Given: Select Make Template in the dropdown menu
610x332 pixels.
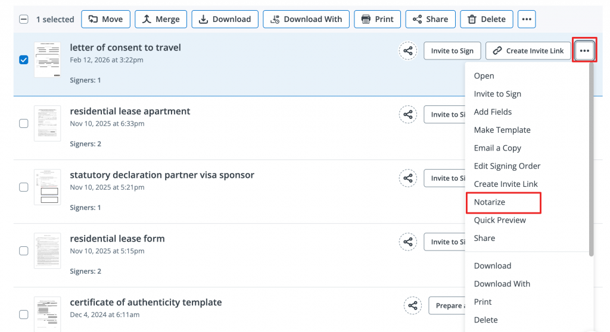Looking at the screenshot, I should point(502,130).
